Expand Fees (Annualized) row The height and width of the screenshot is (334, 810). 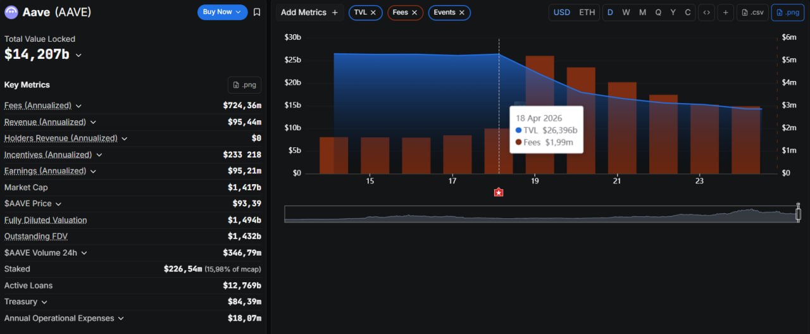(x=78, y=106)
